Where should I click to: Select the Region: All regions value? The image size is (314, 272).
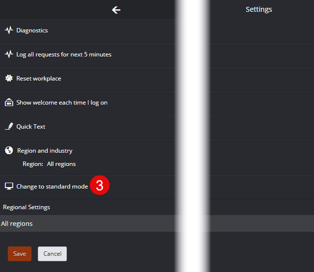click(x=61, y=164)
